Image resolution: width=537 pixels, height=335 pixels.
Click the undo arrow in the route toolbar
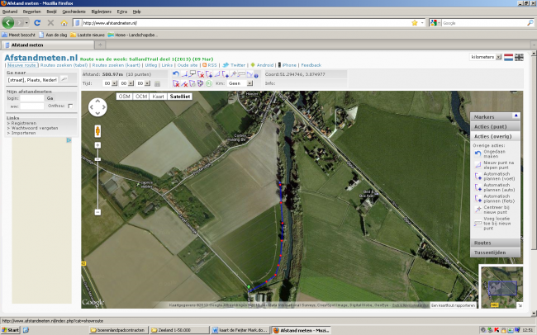pos(176,74)
